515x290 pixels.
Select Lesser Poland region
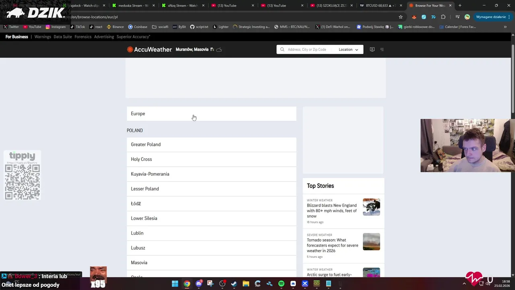pos(212,189)
